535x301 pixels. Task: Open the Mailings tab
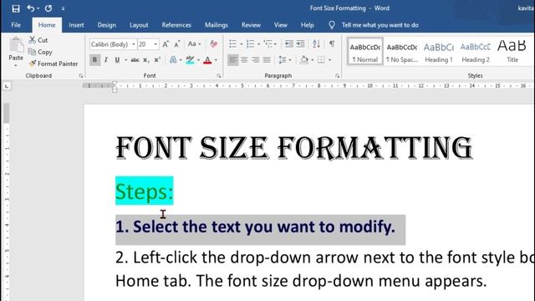tap(217, 25)
